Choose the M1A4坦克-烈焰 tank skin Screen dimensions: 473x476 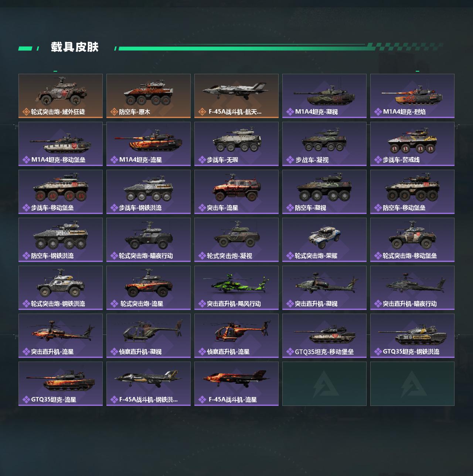(412, 96)
